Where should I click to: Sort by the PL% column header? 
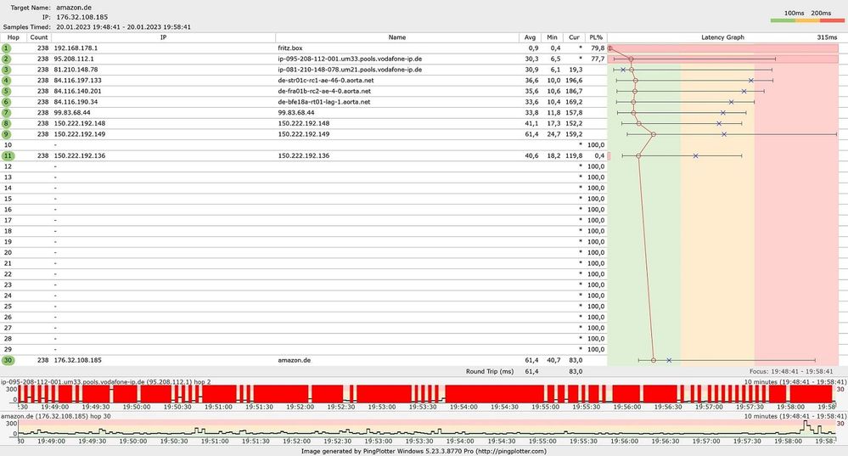point(596,37)
